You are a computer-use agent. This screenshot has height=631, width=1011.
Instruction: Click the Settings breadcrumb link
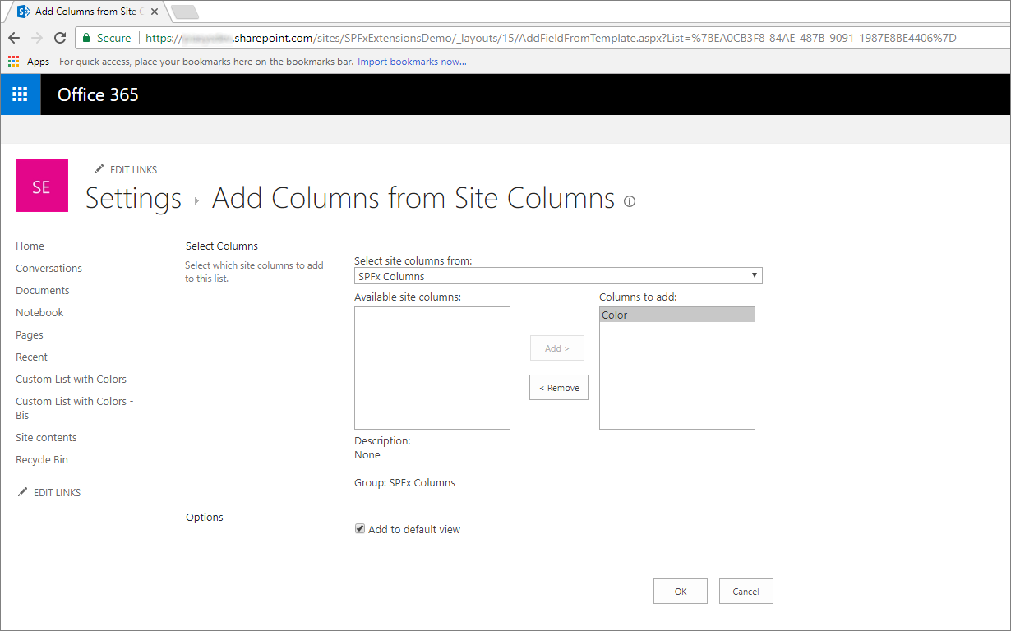(x=133, y=199)
